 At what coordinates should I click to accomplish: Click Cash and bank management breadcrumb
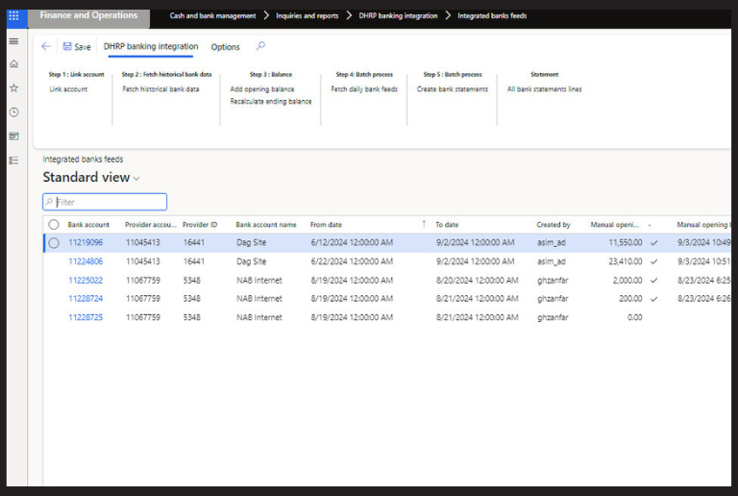tap(212, 15)
